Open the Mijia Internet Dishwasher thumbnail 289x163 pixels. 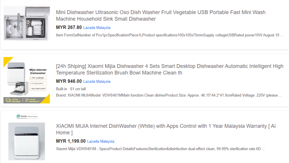pyautogui.click(x=27, y=80)
